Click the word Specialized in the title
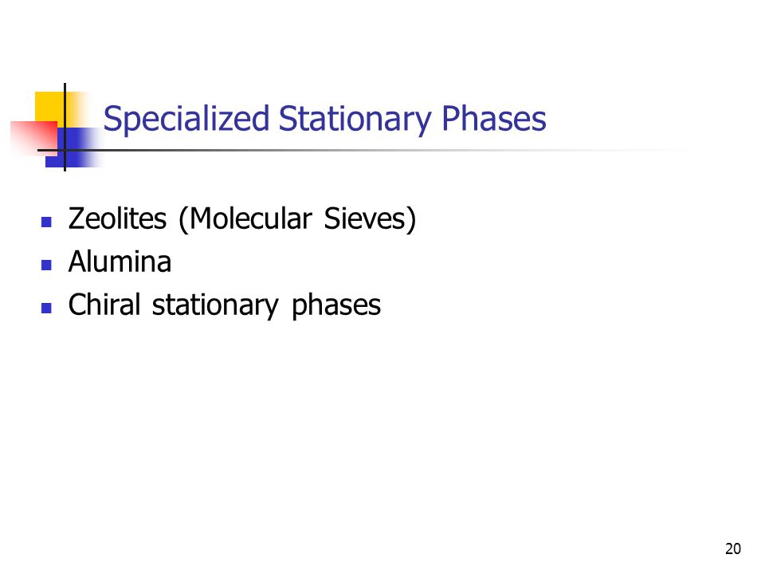 click(186, 119)
